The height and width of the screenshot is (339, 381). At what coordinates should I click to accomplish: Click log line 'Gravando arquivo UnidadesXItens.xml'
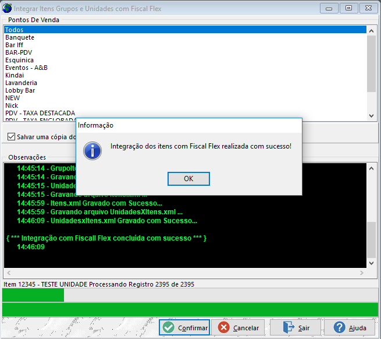(x=99, y=211)
